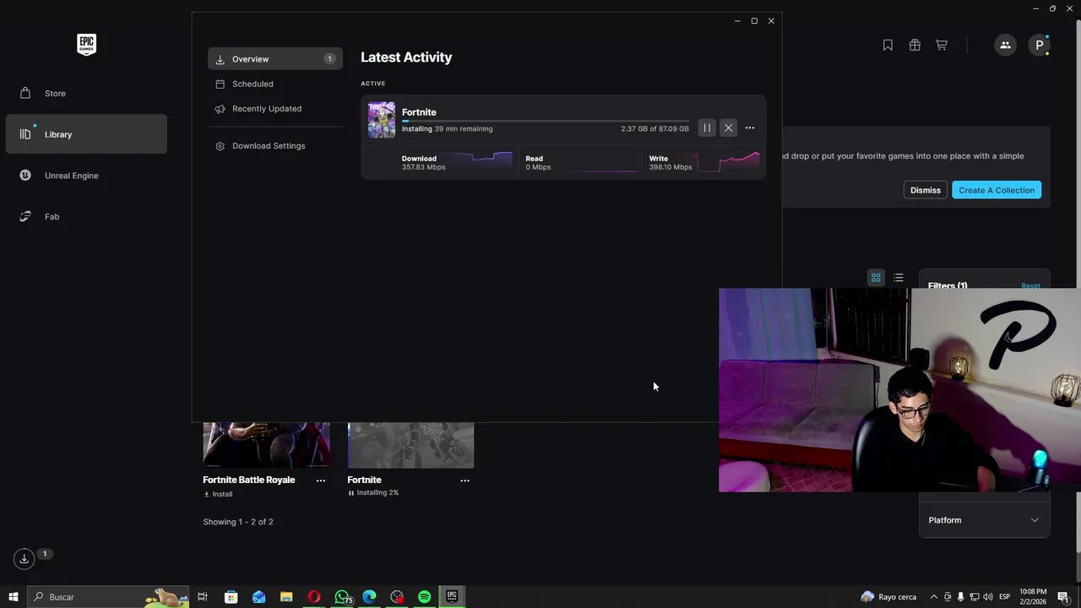This screenshot has width=1081, height=608.
Task: Click the Rayo cerca weather widget
Action: point(888,597)
